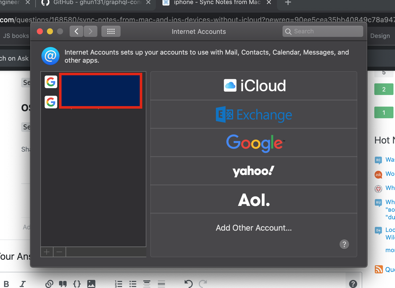The height and width of the screenshot is (288, 395).
Task: Insert bulleted list in answer editor
Action: [x=133, y=284]
